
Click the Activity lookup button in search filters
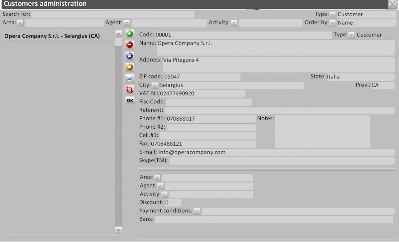pyautogui.click(x=234, y=23)
